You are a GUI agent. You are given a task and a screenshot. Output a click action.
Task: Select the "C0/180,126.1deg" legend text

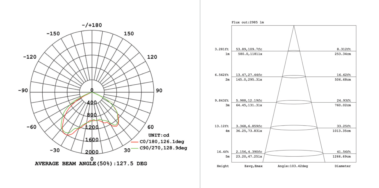pos(162,142)
